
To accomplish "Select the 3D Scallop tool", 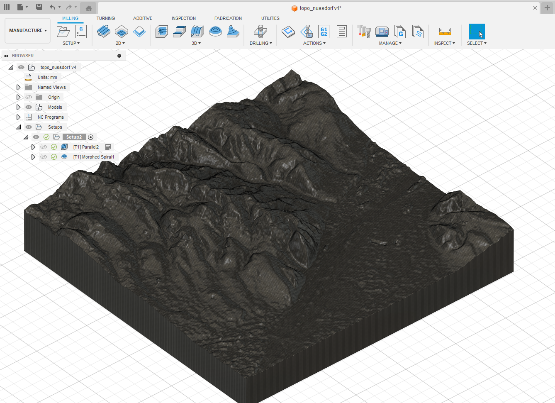I will coord(215,32).
